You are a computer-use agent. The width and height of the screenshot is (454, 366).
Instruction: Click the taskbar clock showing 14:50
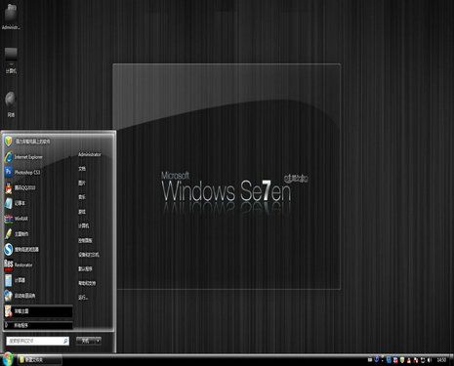pyautogui.click(x=441, y=360)
